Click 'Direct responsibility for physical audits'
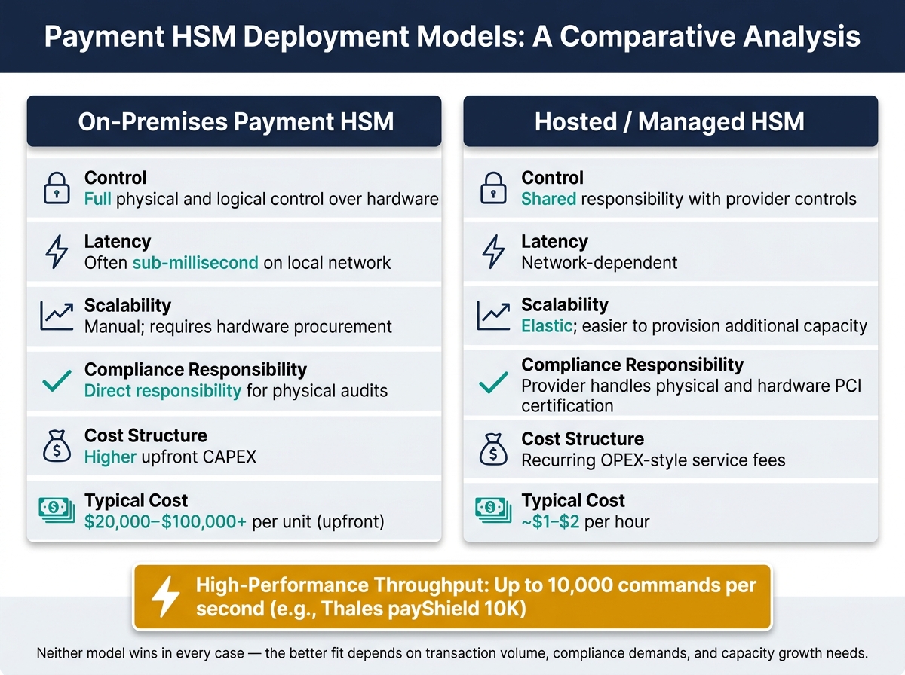The height and width of the screenshot is (675, 905). [x=236, y=391]
